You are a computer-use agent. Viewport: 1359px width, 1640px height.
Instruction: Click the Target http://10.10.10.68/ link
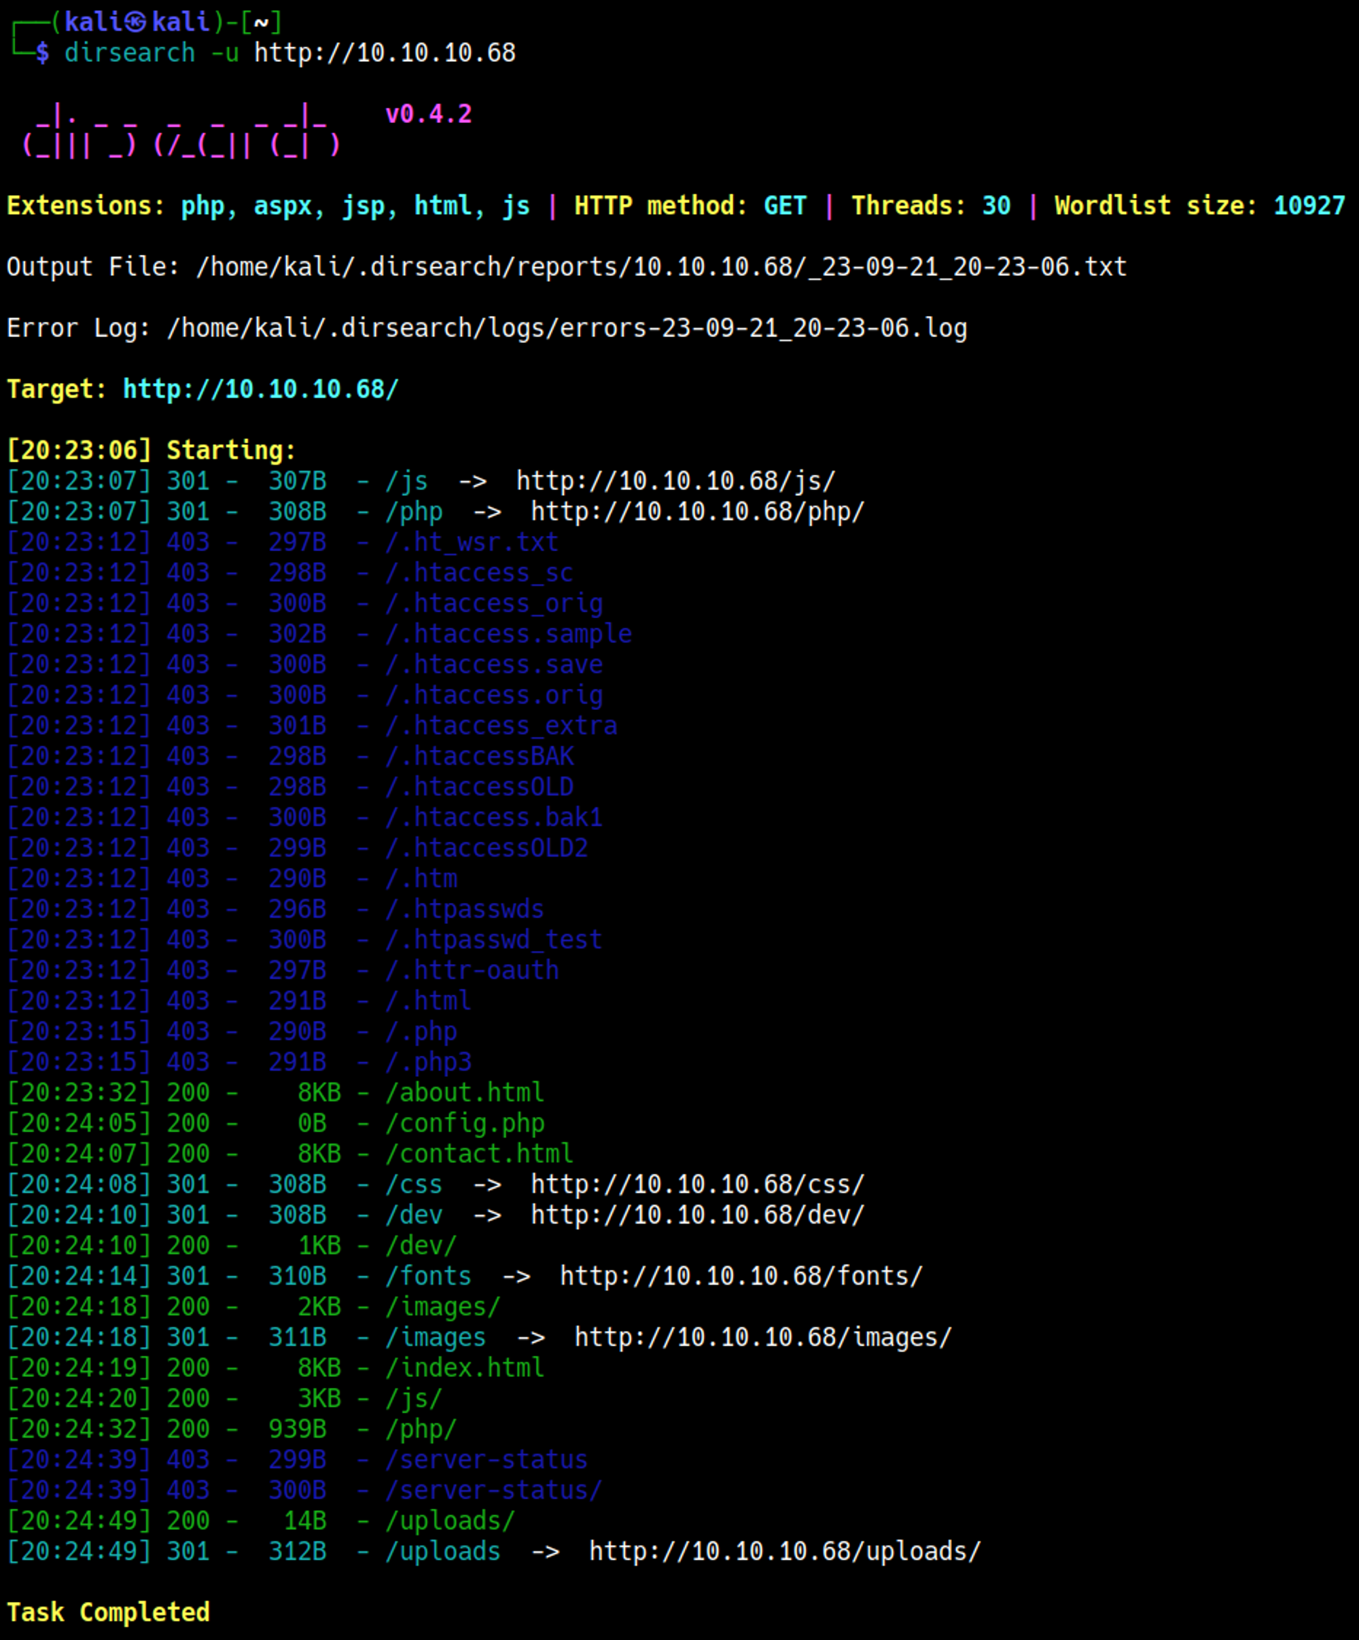tap(260, 389)
